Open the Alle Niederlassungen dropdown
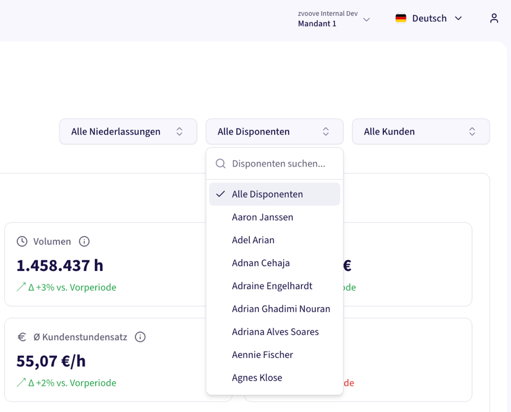Screen dimensions: 511x412 point(128,132)
